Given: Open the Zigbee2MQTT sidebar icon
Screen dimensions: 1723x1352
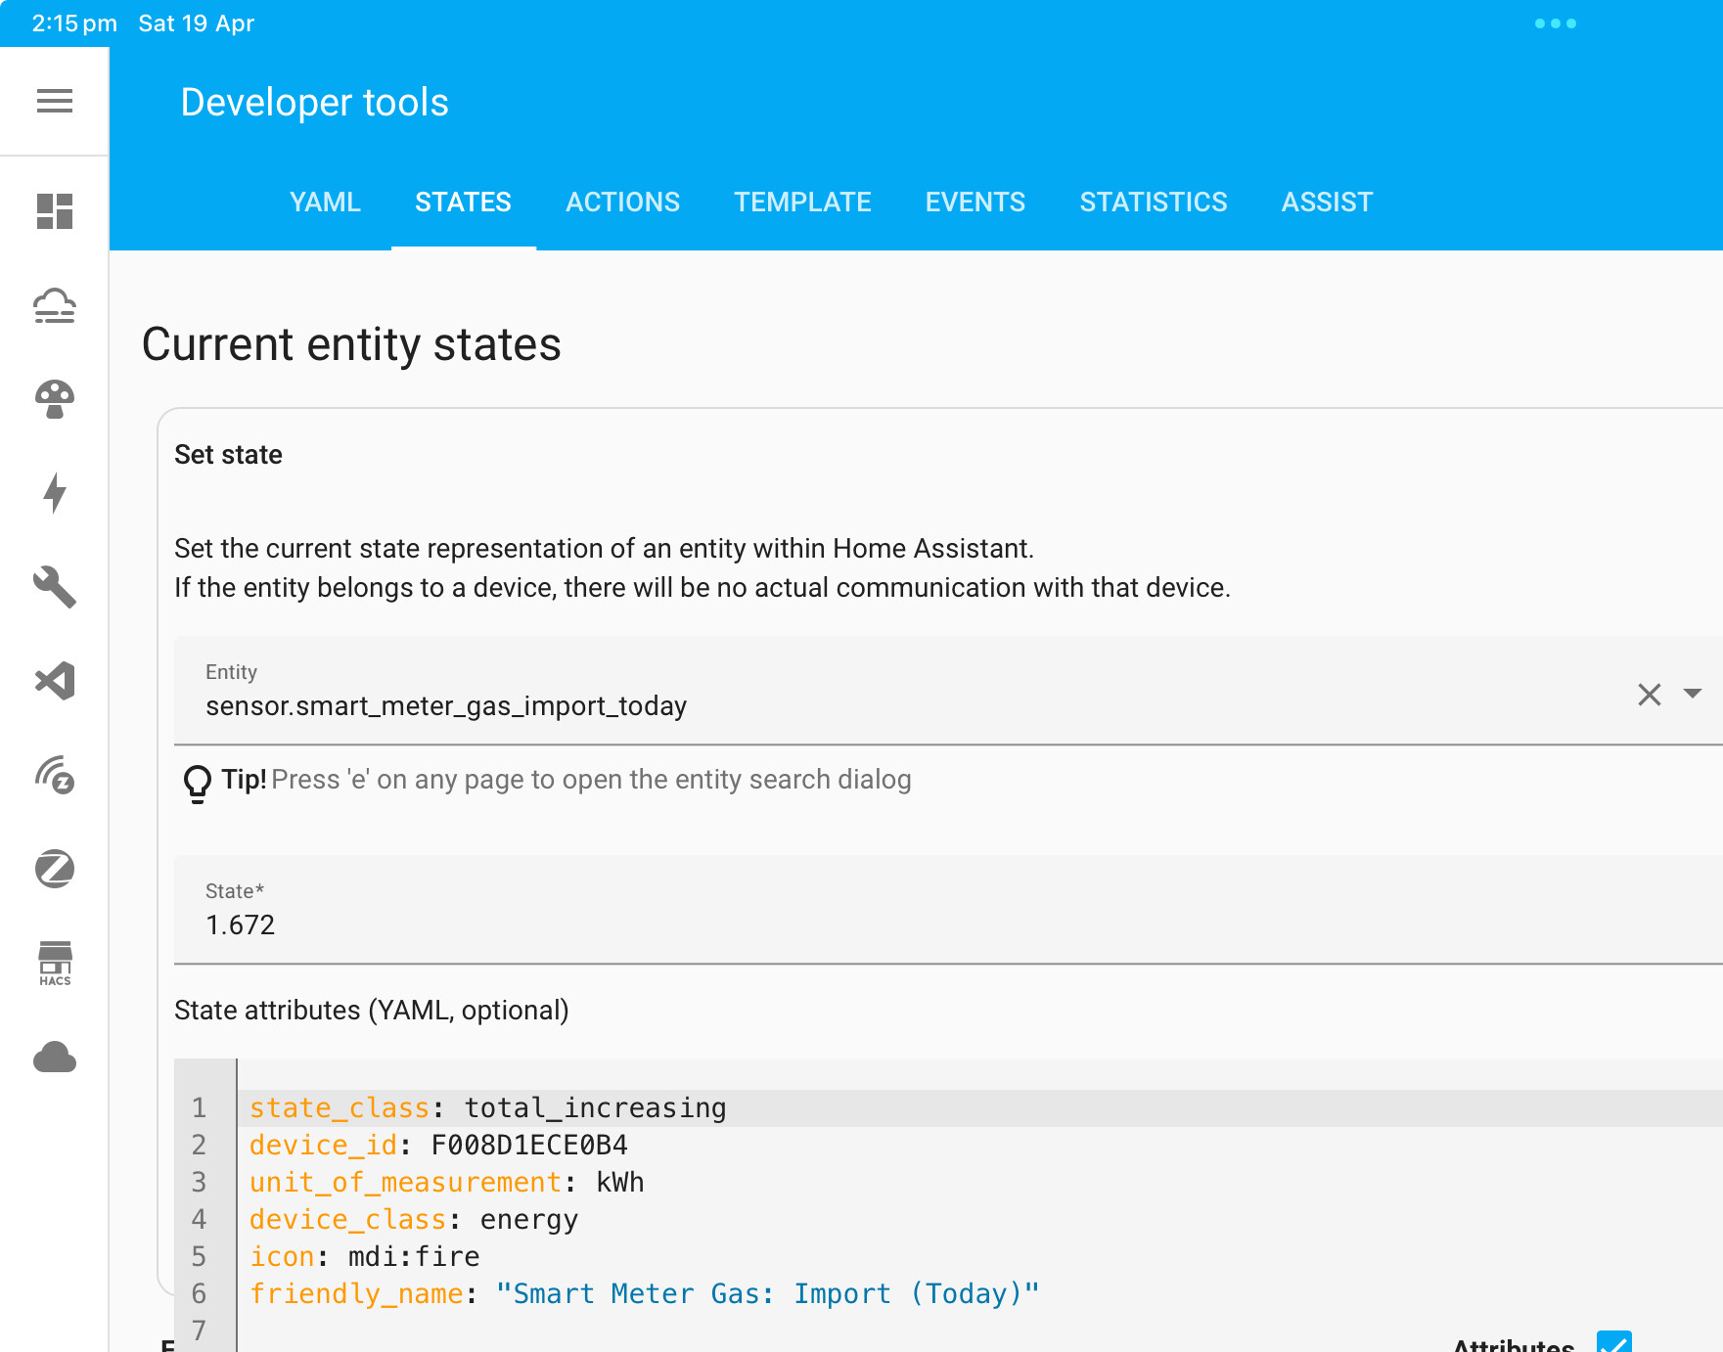Looking at the screenshot, I should click(x=54, y=870).
